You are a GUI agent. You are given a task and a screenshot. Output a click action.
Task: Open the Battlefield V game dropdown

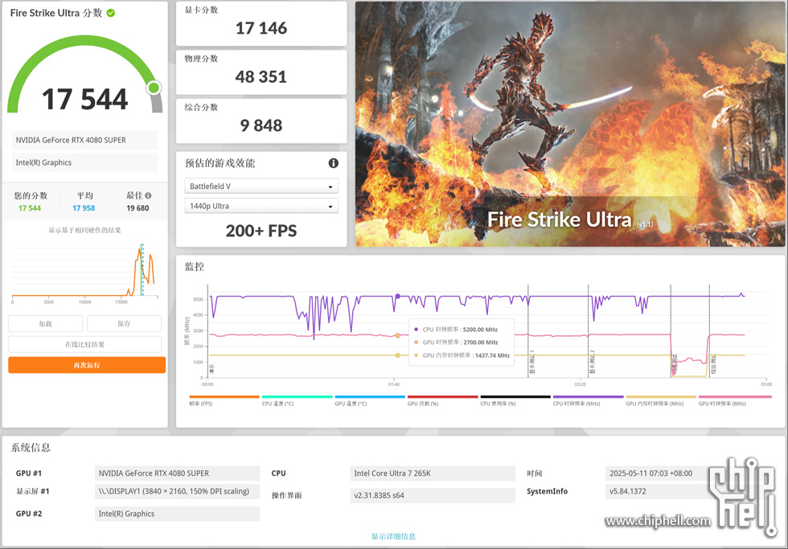tap(261, 186)
